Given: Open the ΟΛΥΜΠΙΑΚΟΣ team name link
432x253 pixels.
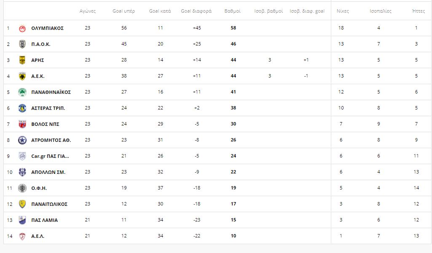Looking at the screenshot, I should (x=47, y=28).
